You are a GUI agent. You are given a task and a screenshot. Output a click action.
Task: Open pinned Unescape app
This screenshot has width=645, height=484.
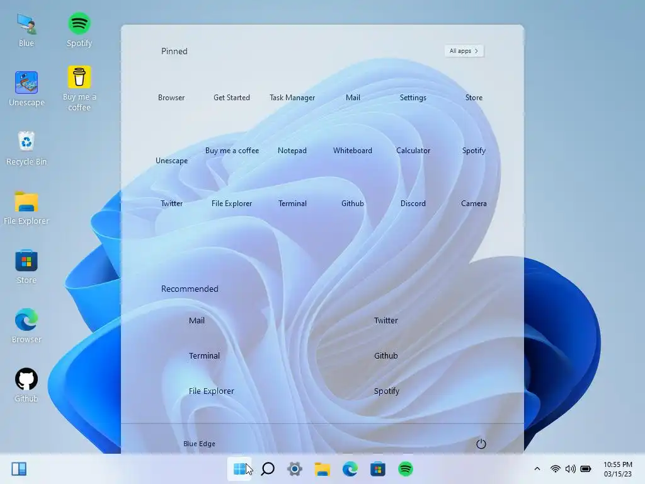(171, 161)
